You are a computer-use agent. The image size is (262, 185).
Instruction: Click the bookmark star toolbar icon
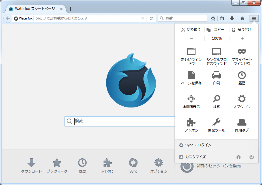(213, 18)
